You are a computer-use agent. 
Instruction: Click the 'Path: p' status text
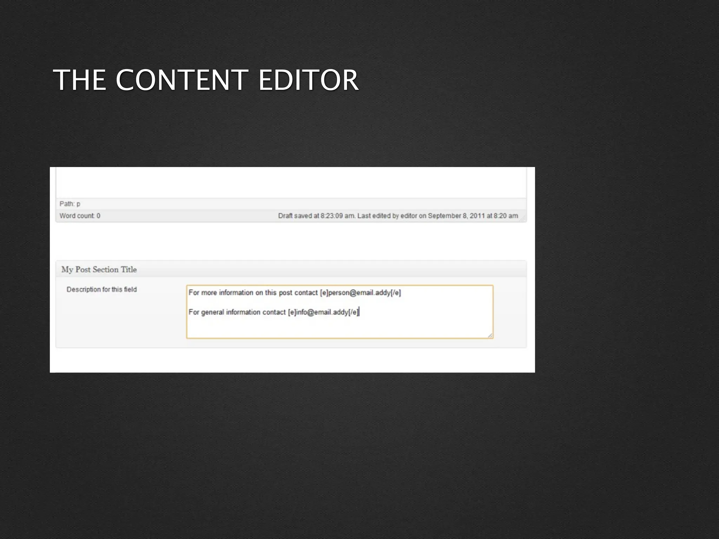(x=70, y=204)
